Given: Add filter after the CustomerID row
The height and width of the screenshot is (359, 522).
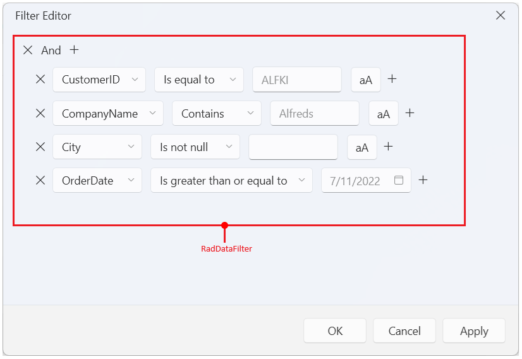Looking at the screenshot, I should pyautogui.click(x=392, y=79).
